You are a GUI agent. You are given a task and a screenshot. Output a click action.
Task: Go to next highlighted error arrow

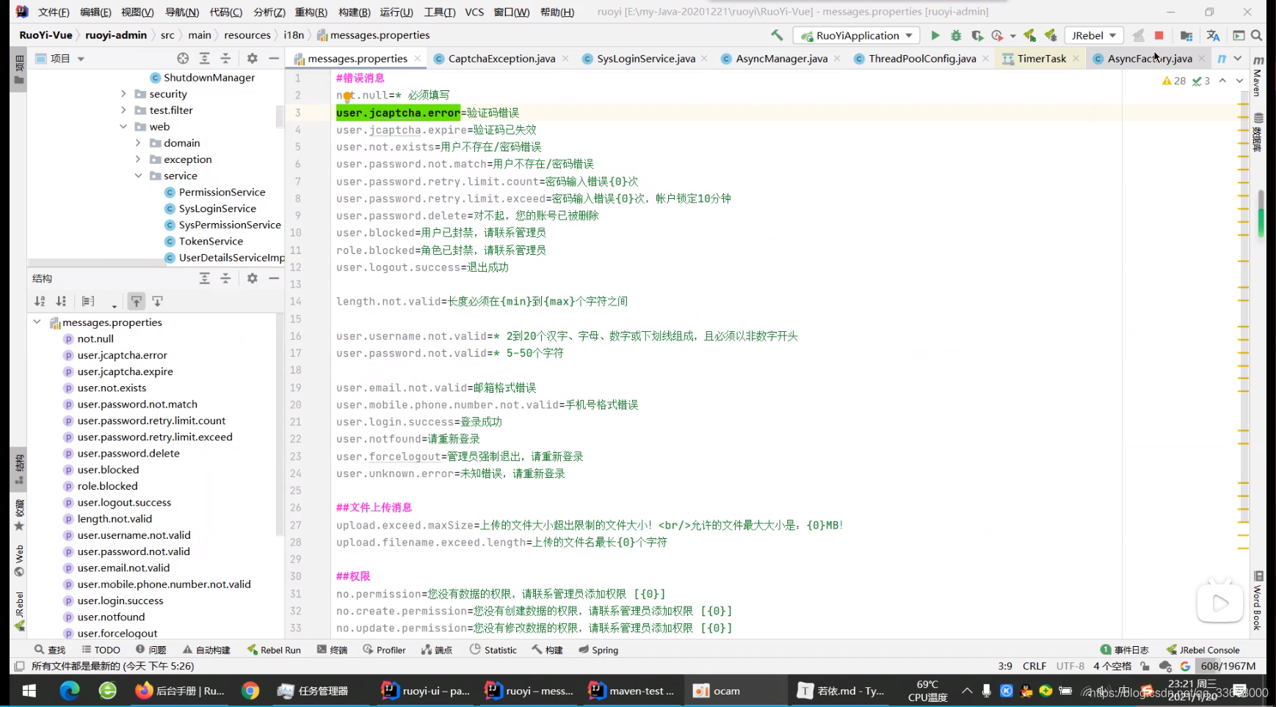tap(1239, 81)
